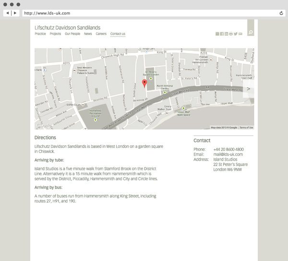Expand map with right chevron arrow
Viewport: 288px width, 261px height.
[x=248, y=89]
